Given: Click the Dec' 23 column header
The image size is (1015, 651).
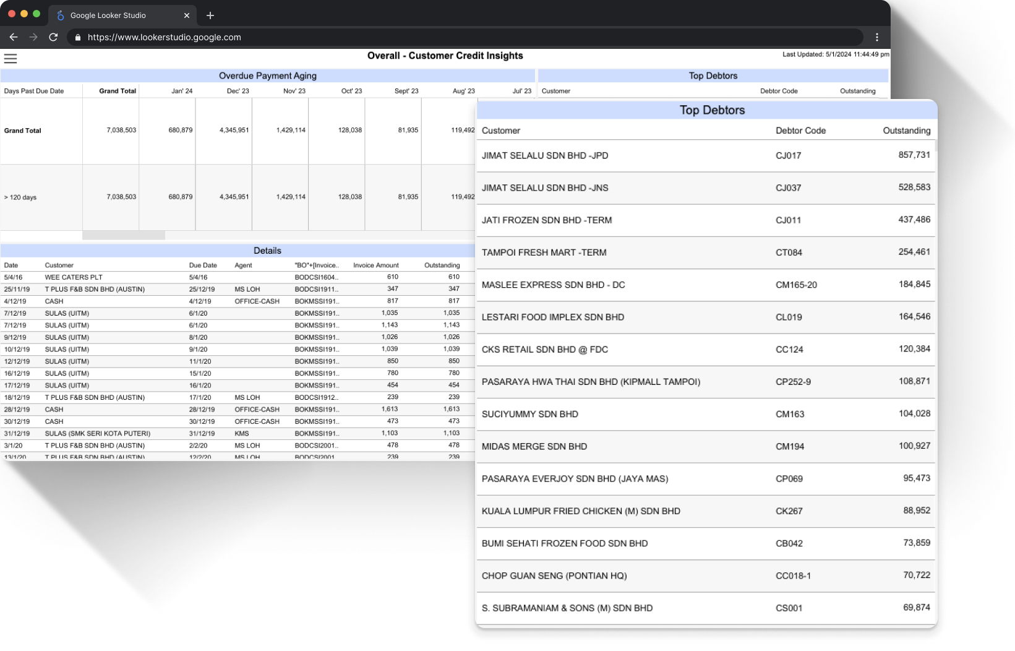Looking at the screenshot, I should coord(238,91).
